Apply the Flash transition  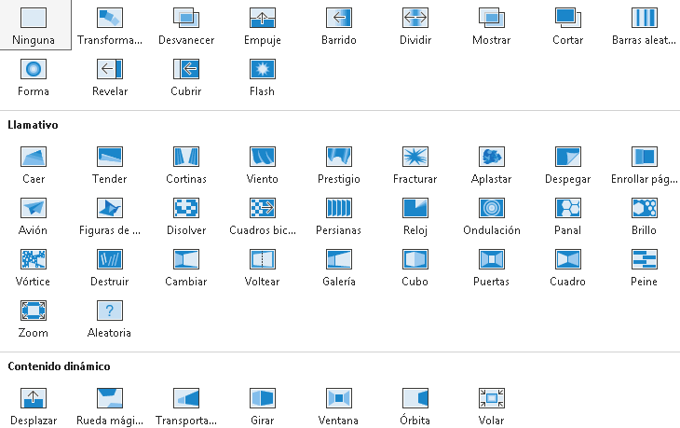click(263, 77)
